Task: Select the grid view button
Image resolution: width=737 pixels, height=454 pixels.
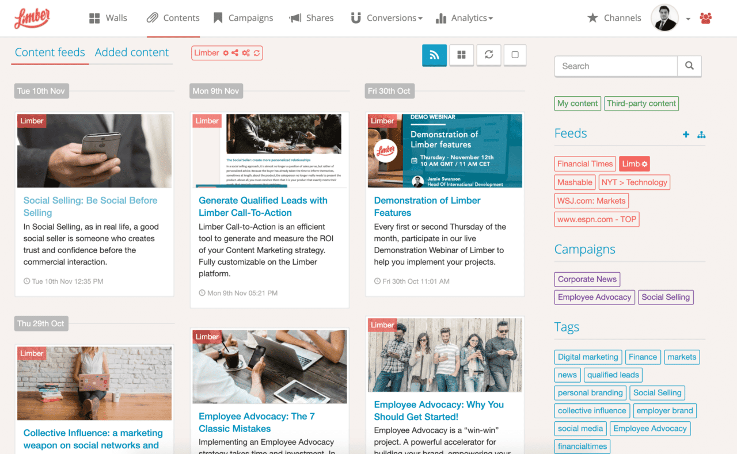Action: coord(461,55)
